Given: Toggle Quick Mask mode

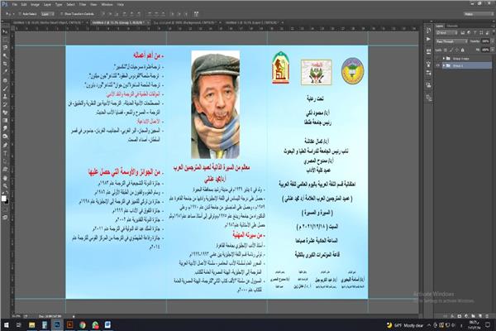Looking at the screenshot, I should click(x=5, y=209).
